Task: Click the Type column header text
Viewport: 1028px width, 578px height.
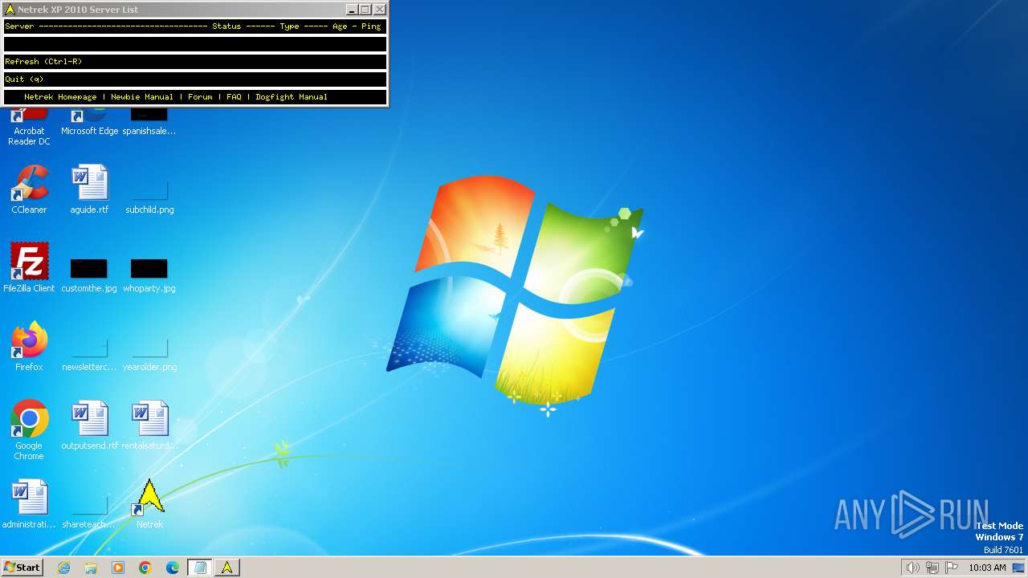Action: click(x=289, y=26)
